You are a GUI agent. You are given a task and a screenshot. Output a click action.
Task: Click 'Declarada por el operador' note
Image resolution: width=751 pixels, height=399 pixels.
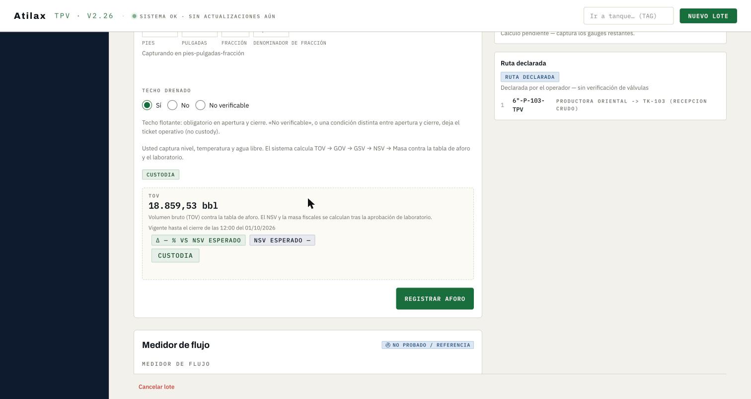point(575,88)
